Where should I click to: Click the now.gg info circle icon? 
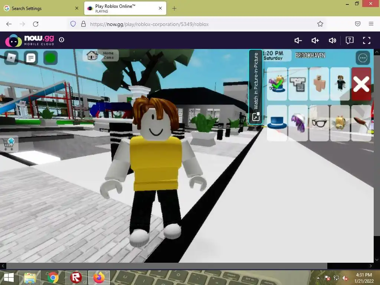coord(62,40)
